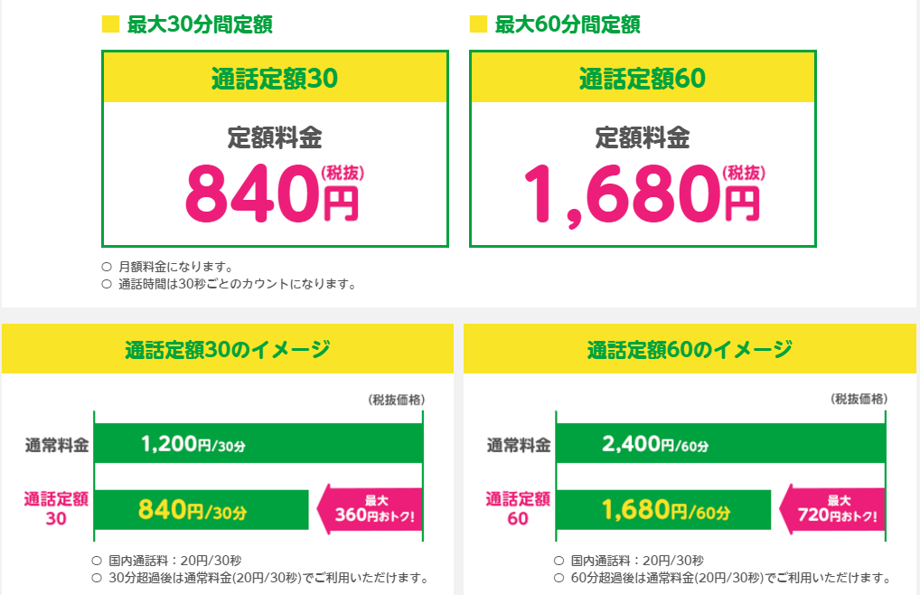
Task: Click the 最大30分間定額 heading text
Action: 200,24
